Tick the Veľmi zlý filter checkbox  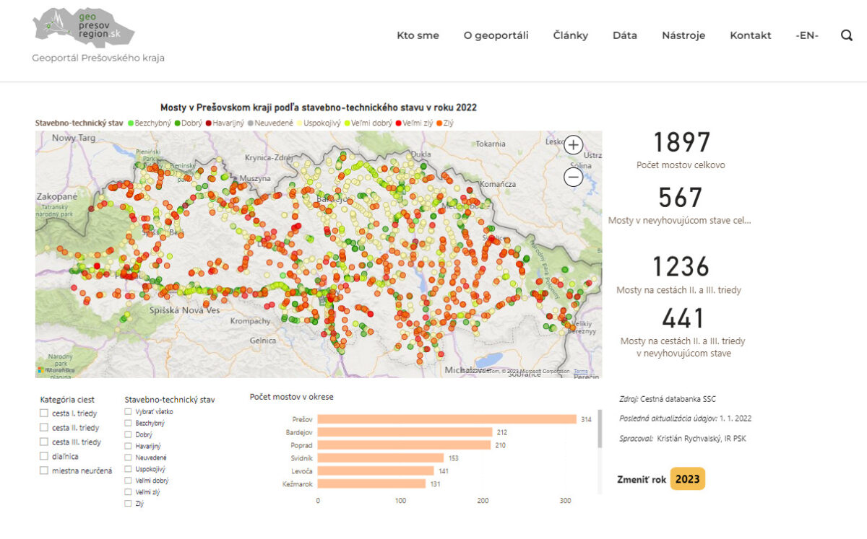click(128, 492)
